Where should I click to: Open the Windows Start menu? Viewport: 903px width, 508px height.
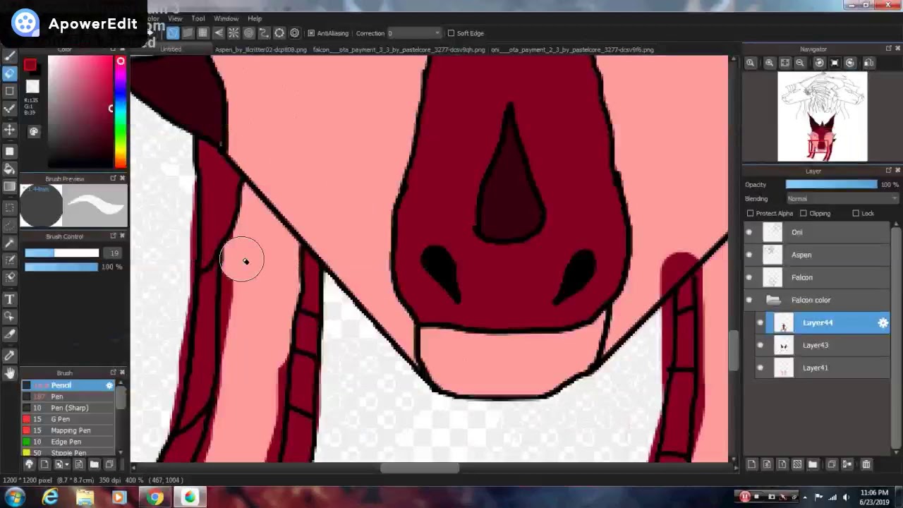tap(15, 497)
